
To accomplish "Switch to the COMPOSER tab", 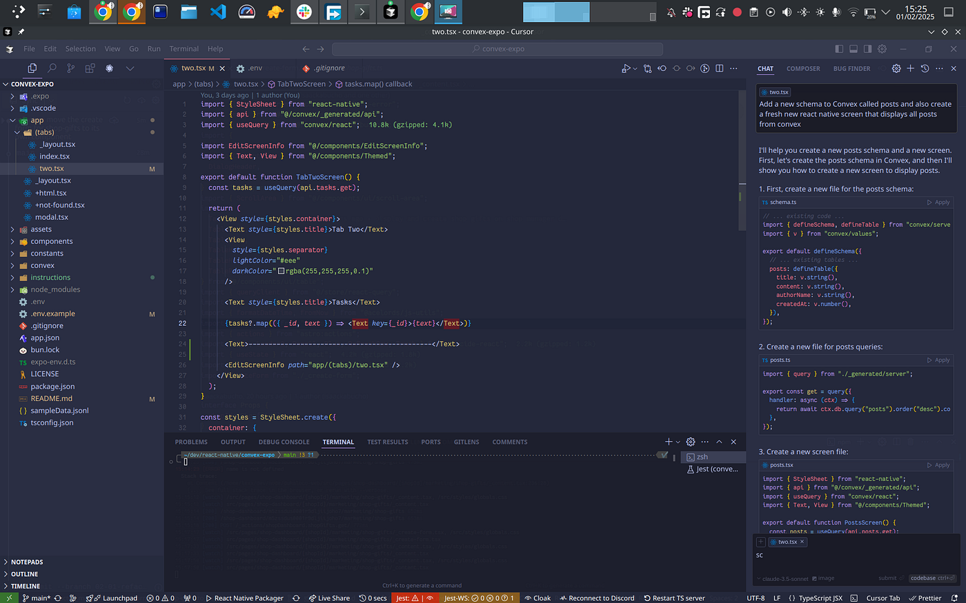I will click(x=803, y=69).
